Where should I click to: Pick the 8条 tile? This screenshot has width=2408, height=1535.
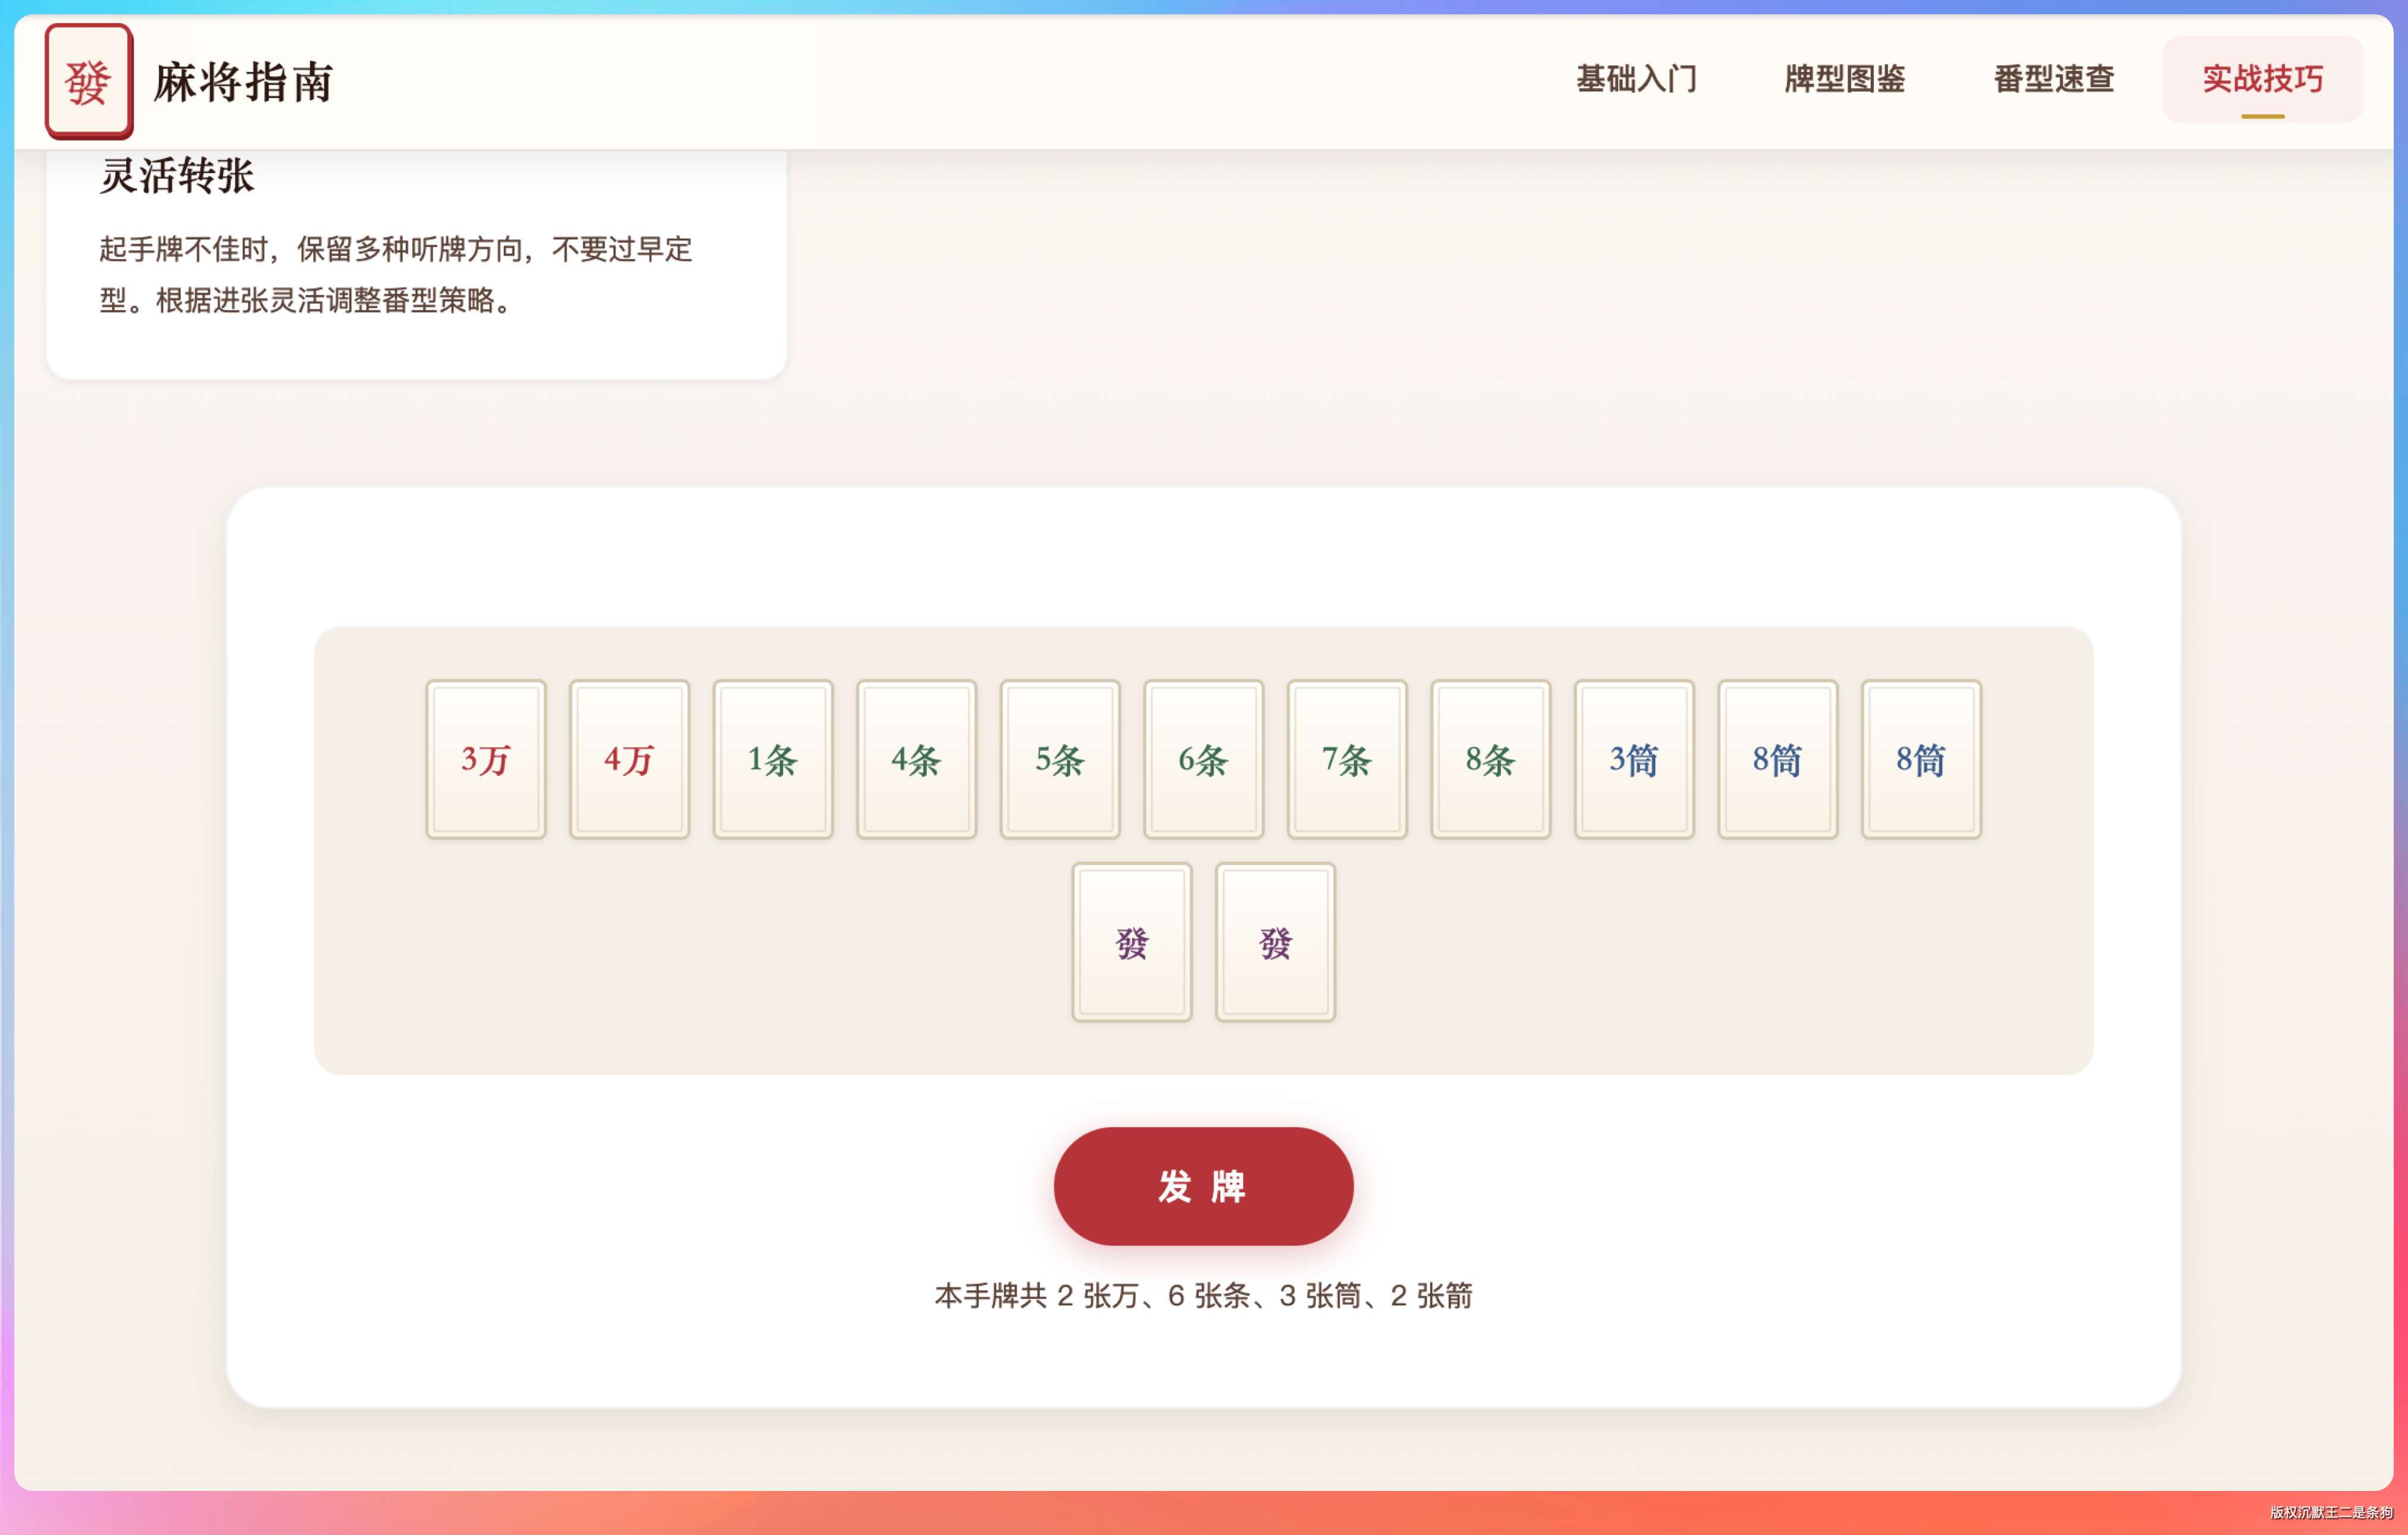(x=1490, y=759)
